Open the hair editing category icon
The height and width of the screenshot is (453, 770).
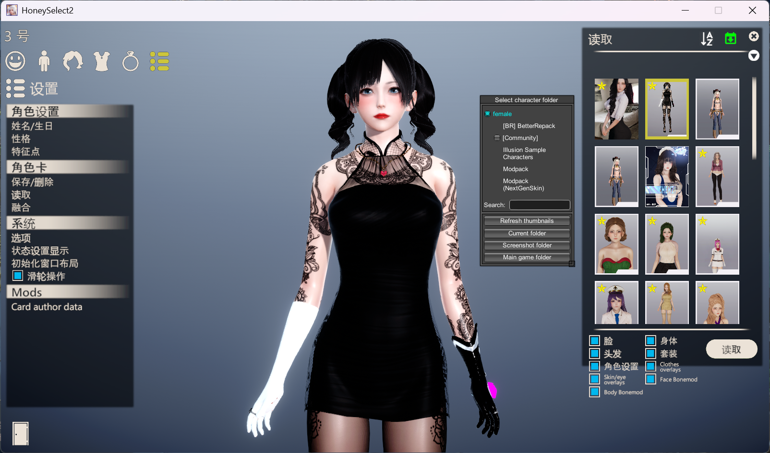(x=73, y=61)
